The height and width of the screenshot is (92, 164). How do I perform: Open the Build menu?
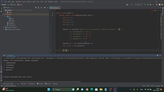(x=34, y=2)
